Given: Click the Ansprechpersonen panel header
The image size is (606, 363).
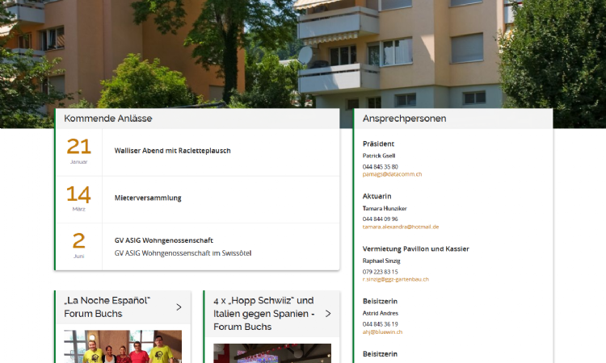Looking at the screenshot, I should 453,119.
